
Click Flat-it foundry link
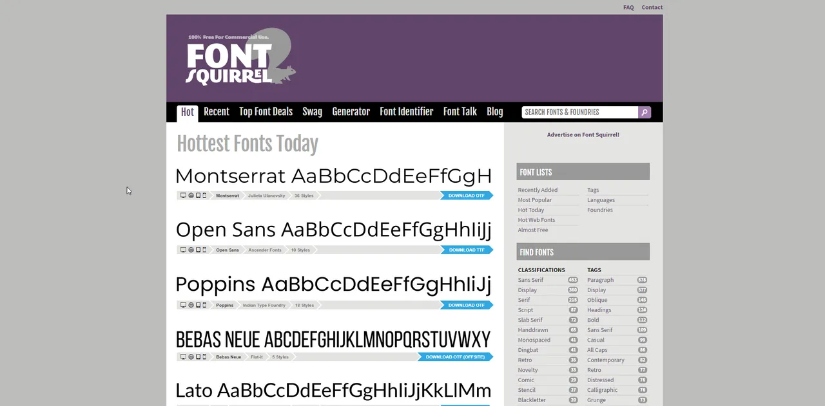(257, 356)
